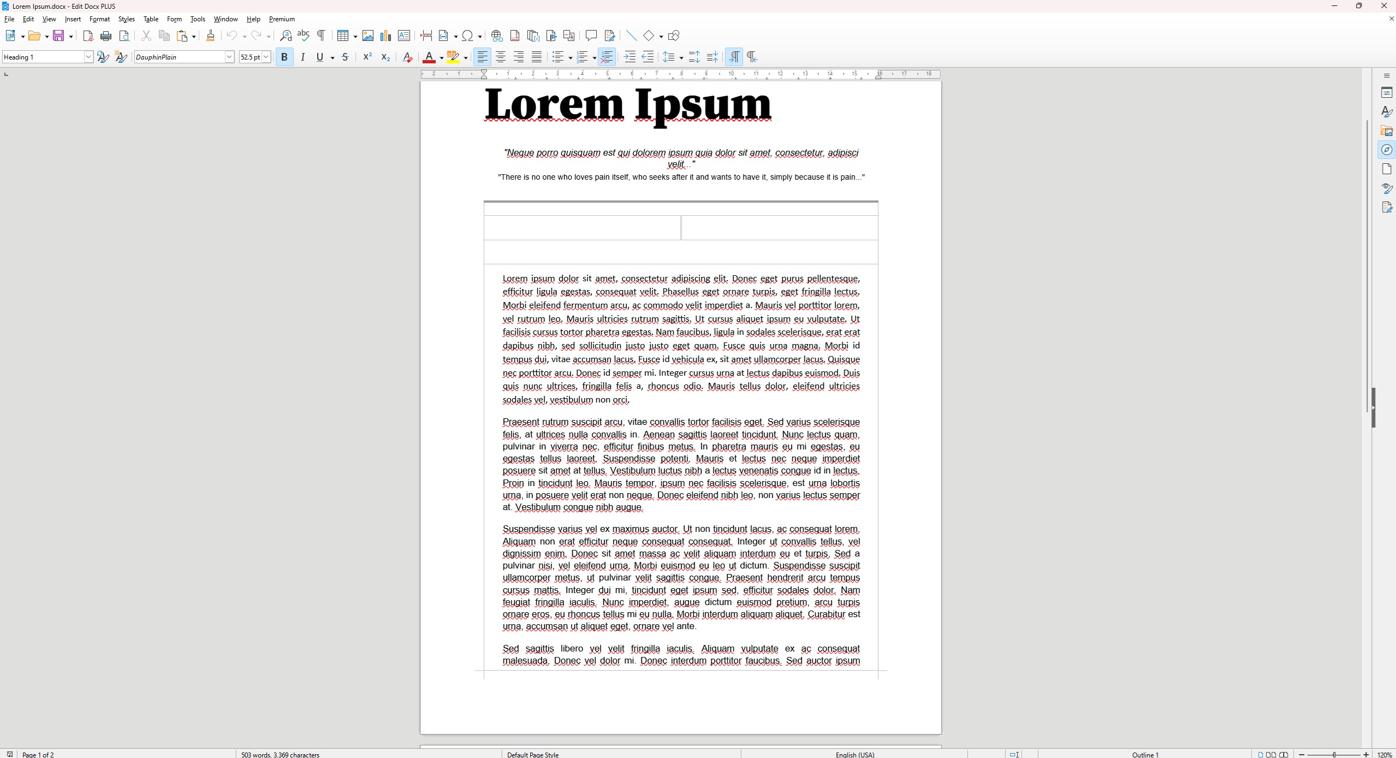
Task: Insert a chart
Action: pos(386,36)
